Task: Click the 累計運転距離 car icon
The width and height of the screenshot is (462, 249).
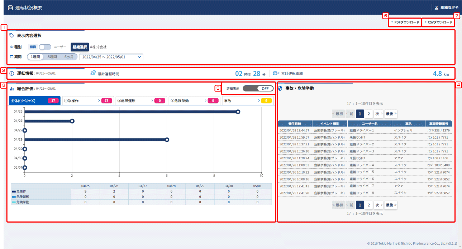Action: pyautogui.click(x=276, y=74)
